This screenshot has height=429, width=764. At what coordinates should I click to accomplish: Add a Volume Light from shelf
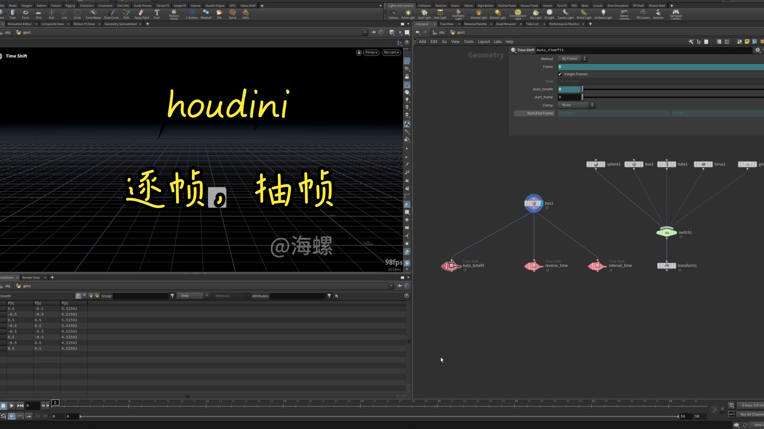[x=479, y=14]
